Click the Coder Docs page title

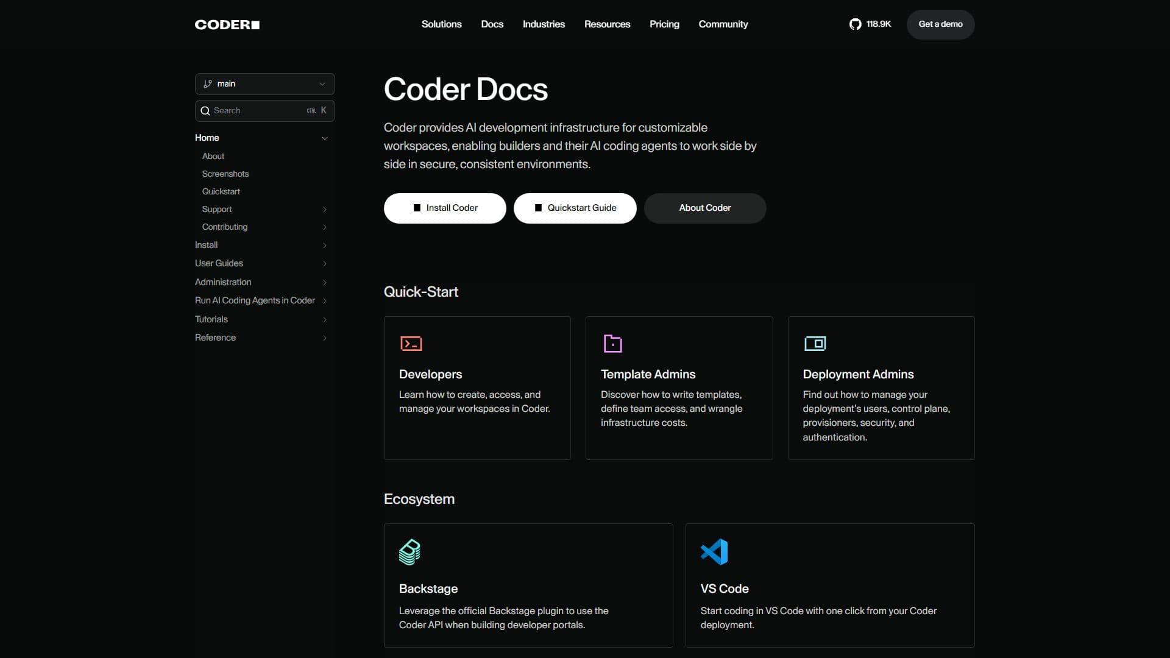(x=466, y=90)
